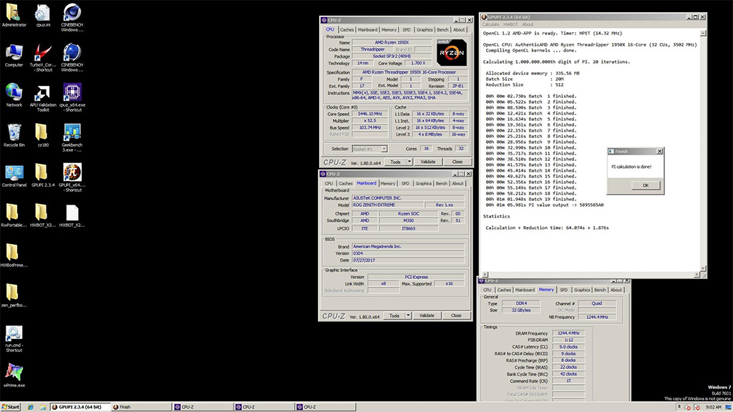Click the GPUPI vertical scrollbar up arrow
The width and height of the screenshot is (733, 412).
click(x=703, y=34)
